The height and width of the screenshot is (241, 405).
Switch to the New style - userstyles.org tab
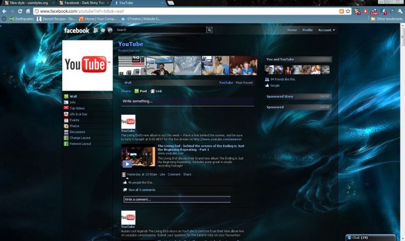coord(28,3)
